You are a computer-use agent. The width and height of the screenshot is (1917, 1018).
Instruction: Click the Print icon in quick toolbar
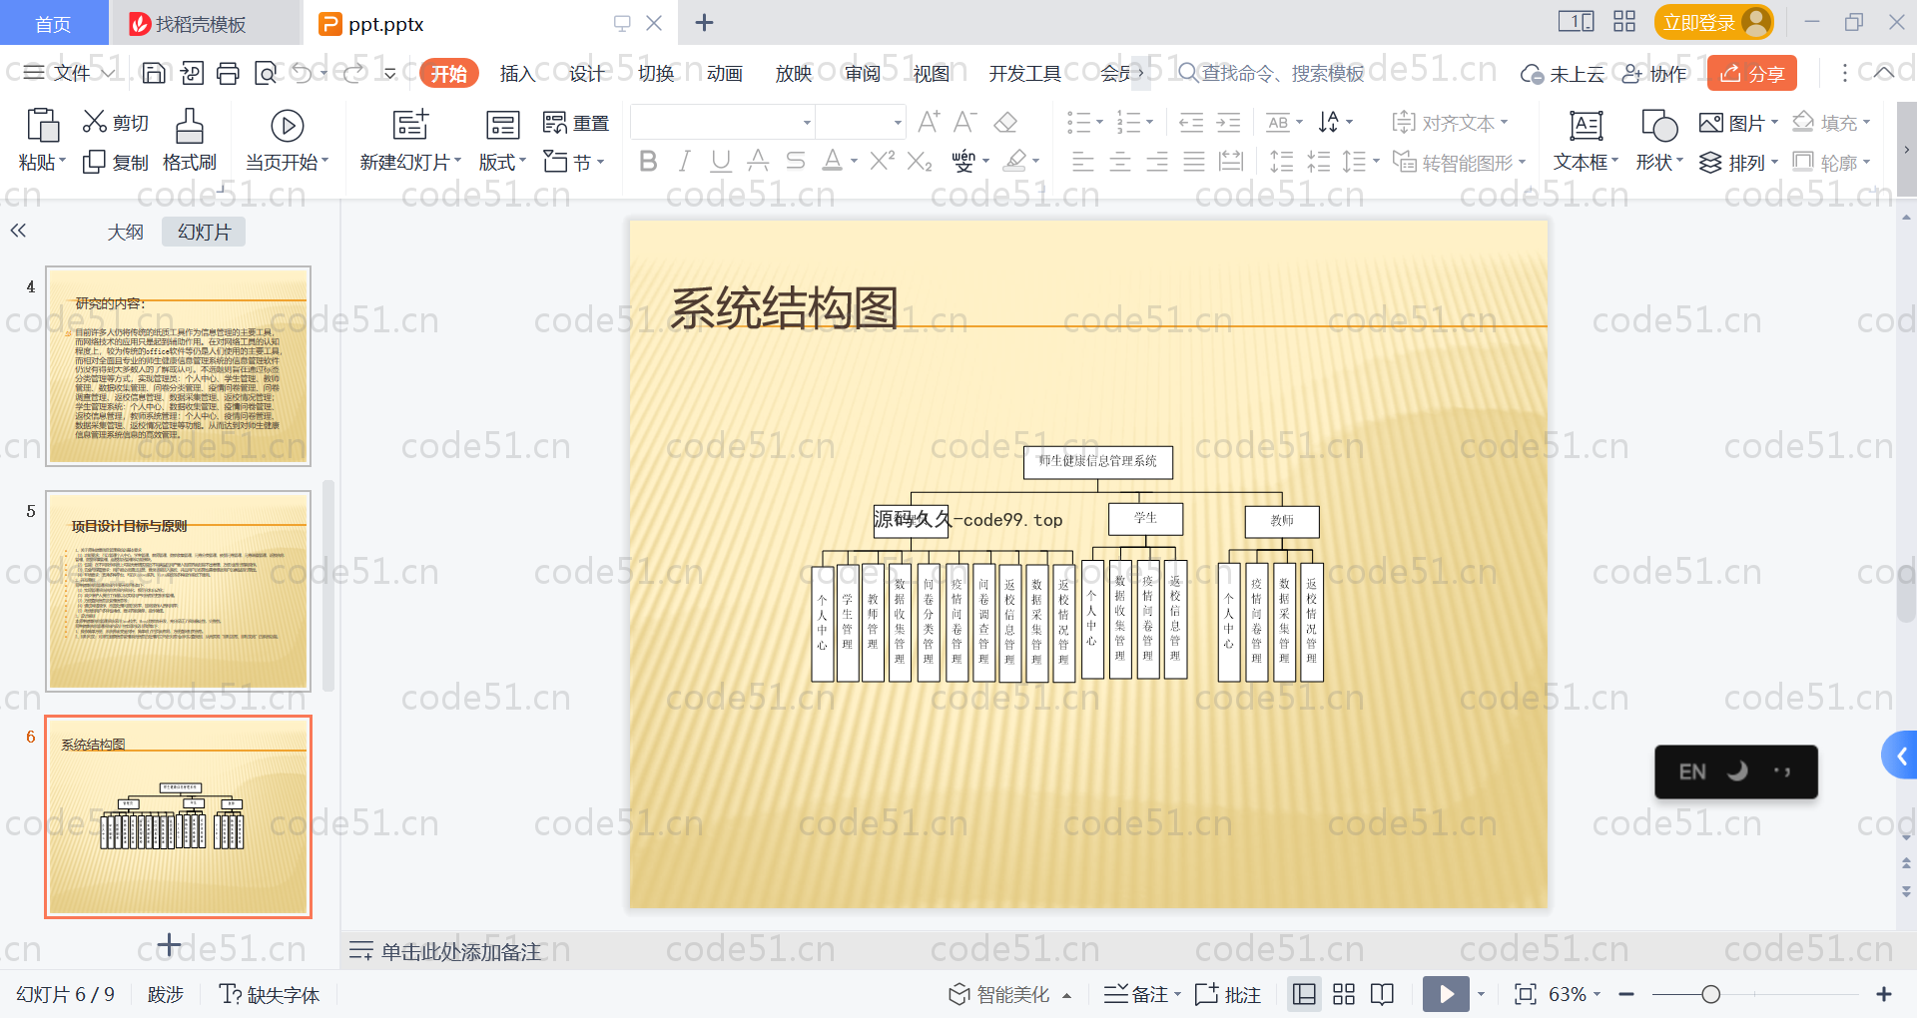tap(229, 73)
